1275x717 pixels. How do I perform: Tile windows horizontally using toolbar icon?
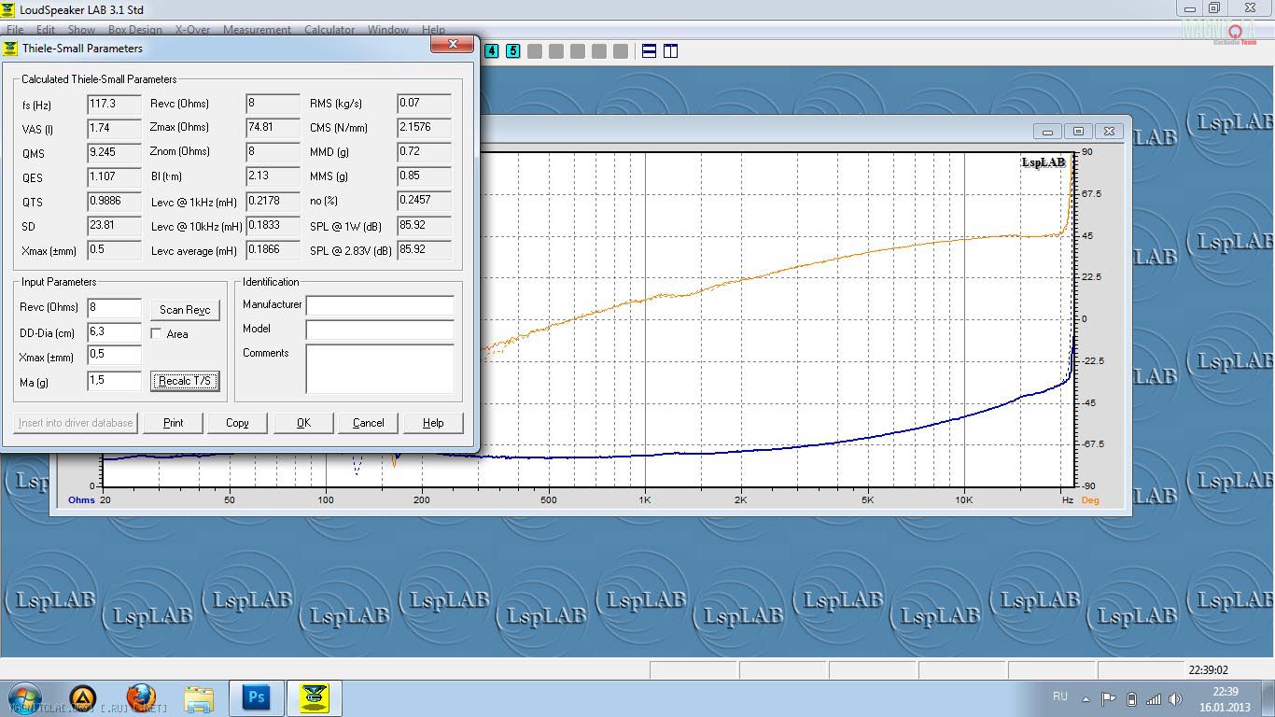(x=650, y=51)
